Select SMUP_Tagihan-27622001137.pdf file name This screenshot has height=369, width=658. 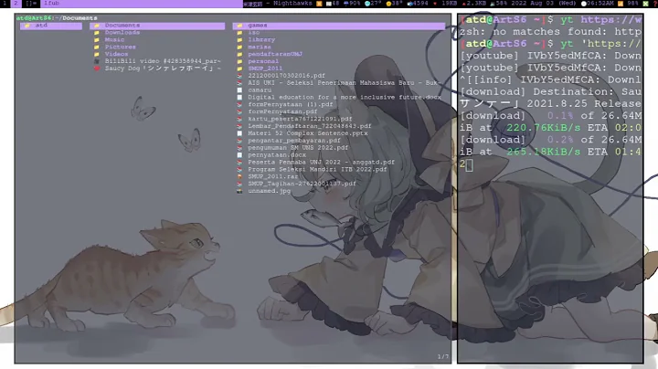click(x=302, y=184)
